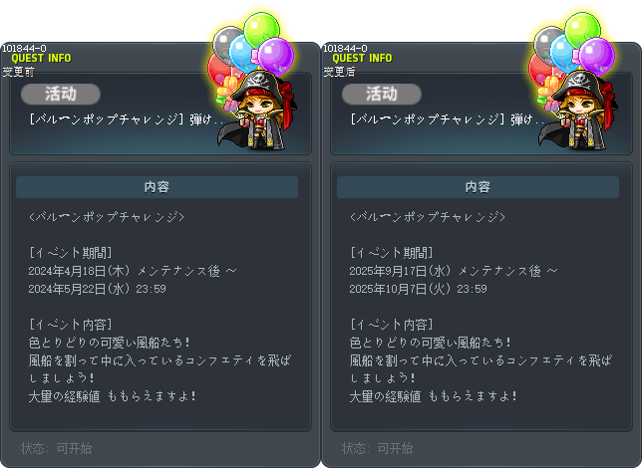Screen dimensions: 642x468
Task: Click the green balloon in left panel
Action: [262, 29]
